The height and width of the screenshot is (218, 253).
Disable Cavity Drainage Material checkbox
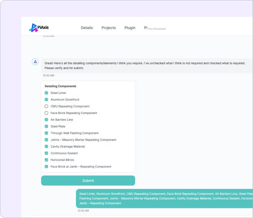(46, 147)
